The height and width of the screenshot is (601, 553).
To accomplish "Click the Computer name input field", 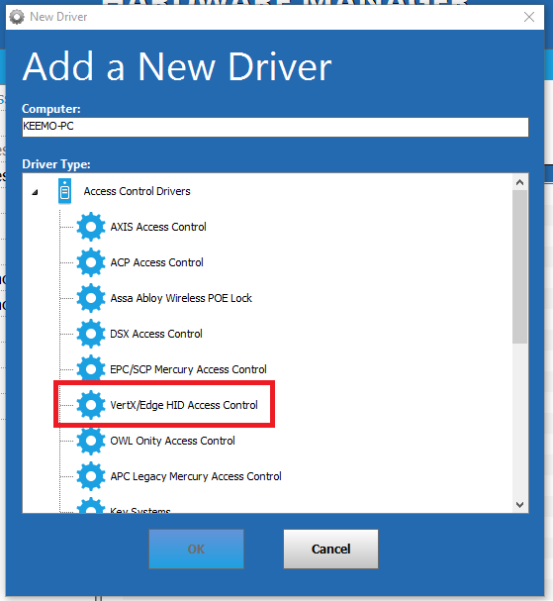I will pyautogui.click(x=275, y=127).
